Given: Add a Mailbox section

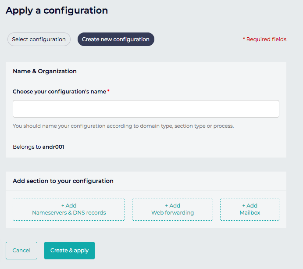Looking at the screenshot, I should coord(250,209).
